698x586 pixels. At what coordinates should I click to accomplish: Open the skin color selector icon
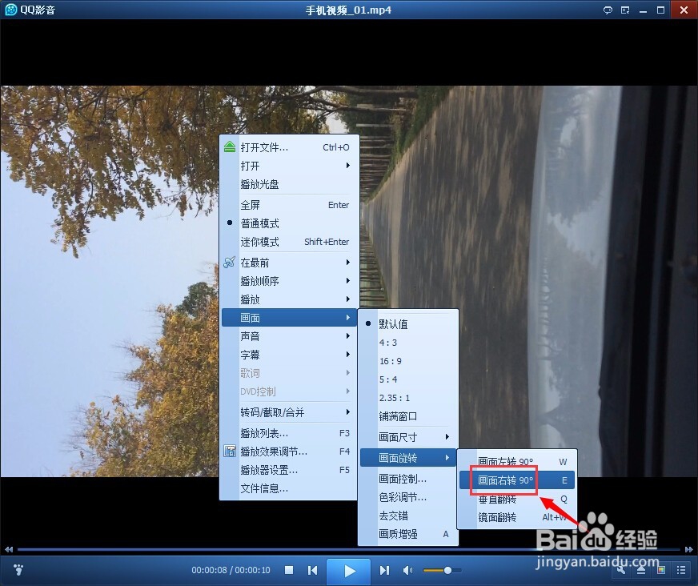[661, 570]
